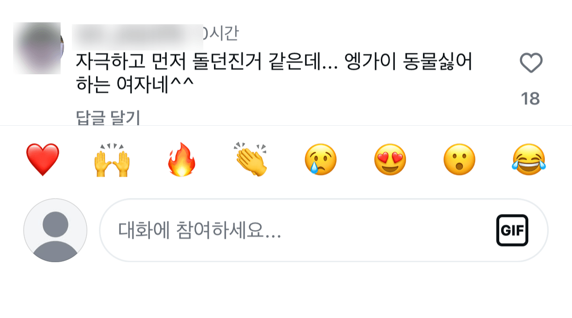The image size is (572, 318).
Task: Like the comment with the heart outline
Action: [x=532, y=63]
